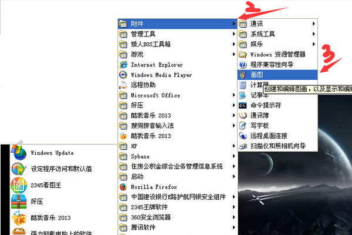Open Internet Explorer text label

[157, 65]
